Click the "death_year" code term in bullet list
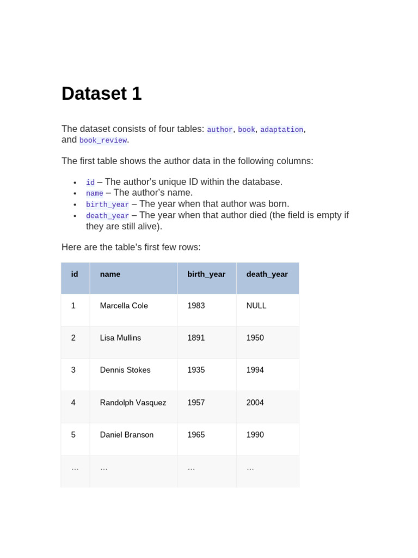Image resolution: width=418 pixels, height=558 pixels. (107, 216)
